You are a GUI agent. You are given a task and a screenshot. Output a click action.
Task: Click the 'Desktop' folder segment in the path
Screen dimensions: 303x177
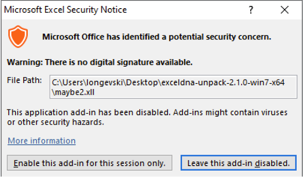(x=142, y=83)
